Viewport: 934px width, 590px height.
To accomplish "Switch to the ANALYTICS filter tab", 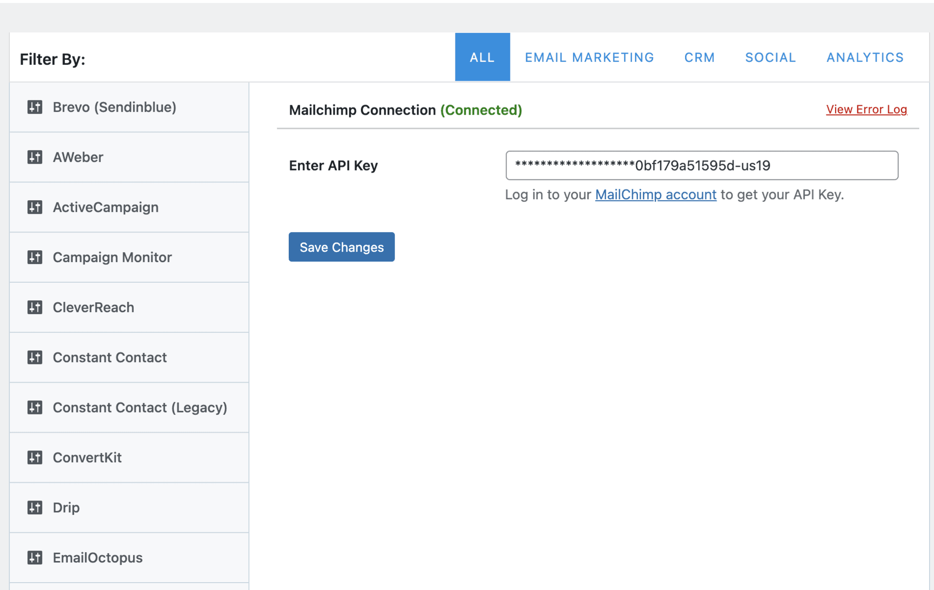I will coord(865,57).
